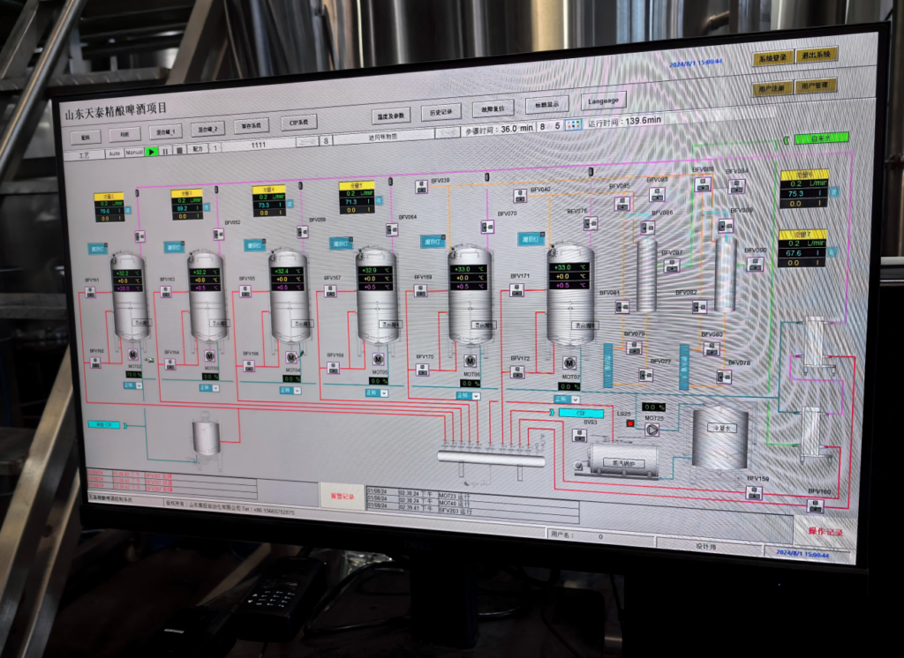Switch to Manual mode
The image size is (904, 658).
pos(133,153)
